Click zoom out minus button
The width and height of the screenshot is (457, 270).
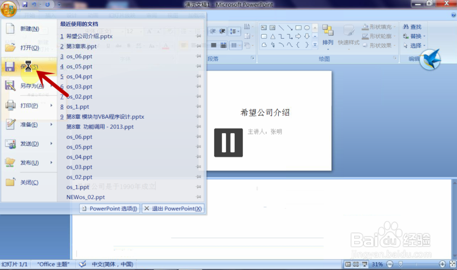390,264
